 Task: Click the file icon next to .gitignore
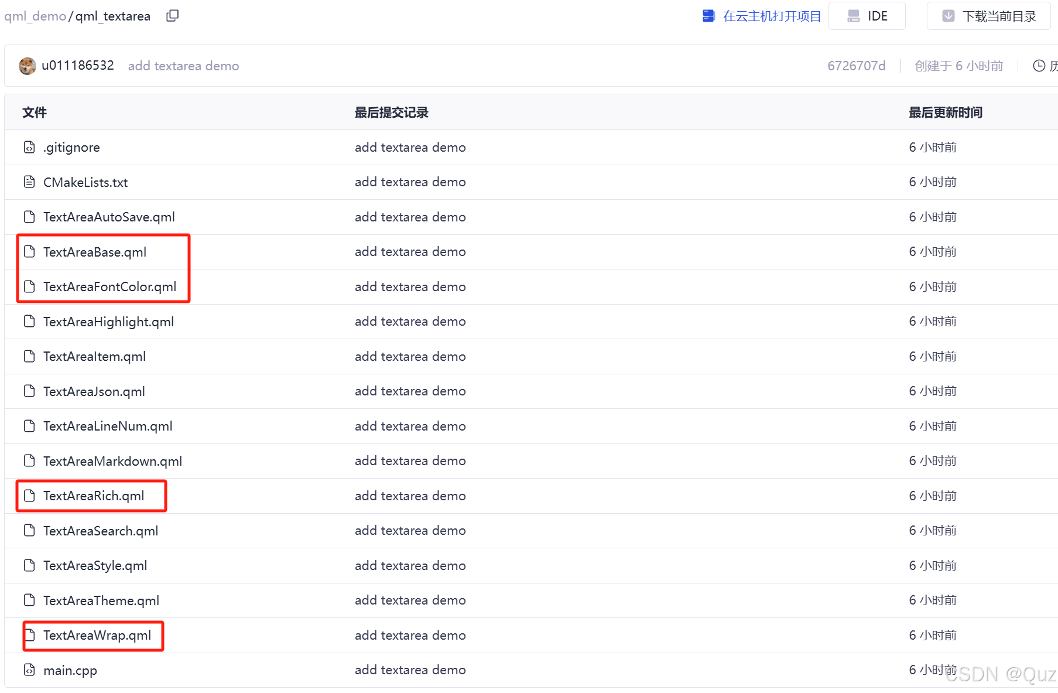pos(29,147)
